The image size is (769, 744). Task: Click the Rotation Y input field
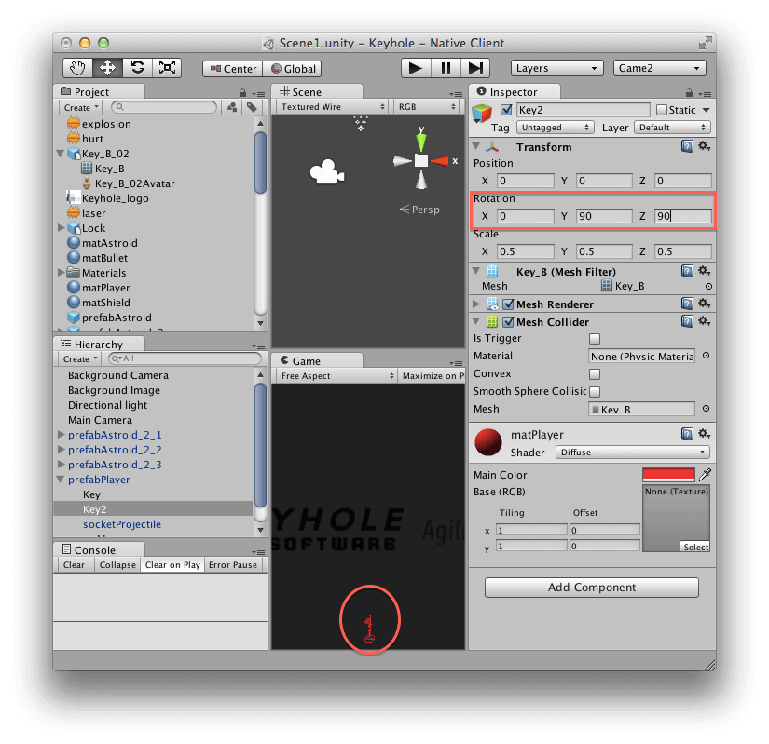coord(603,216)
